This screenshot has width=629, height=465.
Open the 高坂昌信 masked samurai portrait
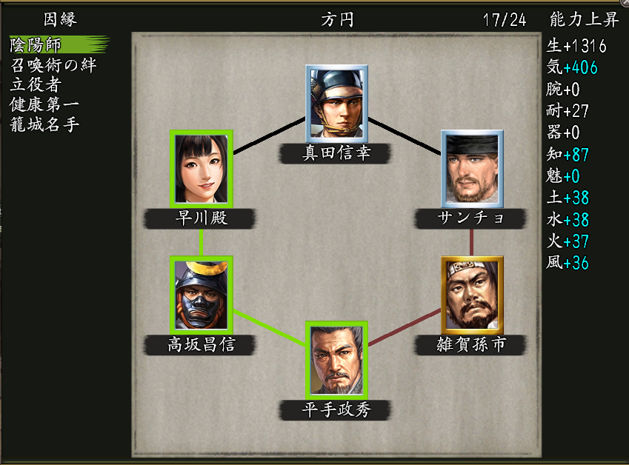click(x=202, y=295)
